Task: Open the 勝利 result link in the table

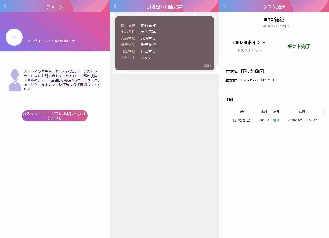Action: (x=276, y=120)
